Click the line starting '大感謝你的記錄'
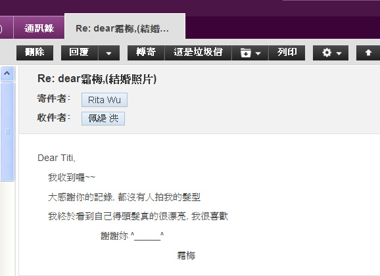 (x=124, y=197)
